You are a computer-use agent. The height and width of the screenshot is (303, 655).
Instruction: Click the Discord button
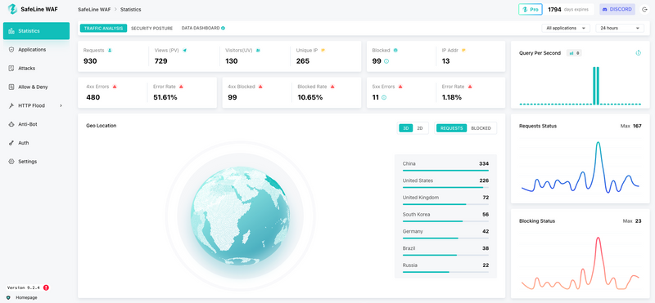point(617,9)
